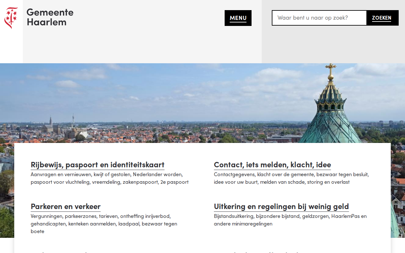Focus the 'Waar bent u naar op zoek?' search field
The width and height of the screenshot is (405, 253).
(x=319, y=18)
